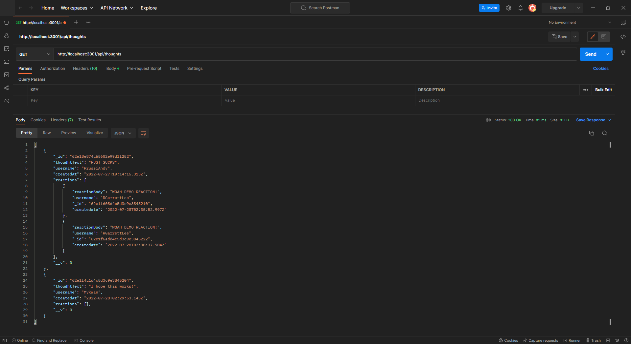The image size is (631, 344).
Task: Toggle the two-pane layout in status bar
Action: (608, 340)
